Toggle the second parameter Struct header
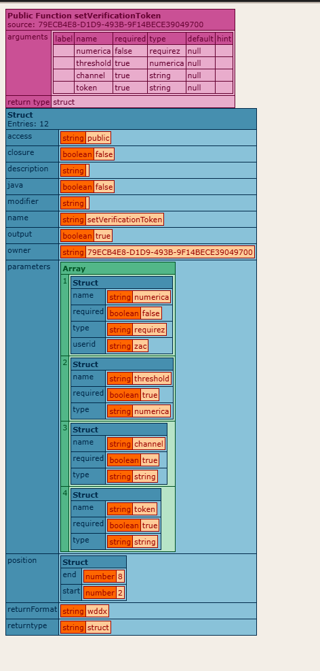Screen dimensions: 320x671 click(x=121, y=364)
